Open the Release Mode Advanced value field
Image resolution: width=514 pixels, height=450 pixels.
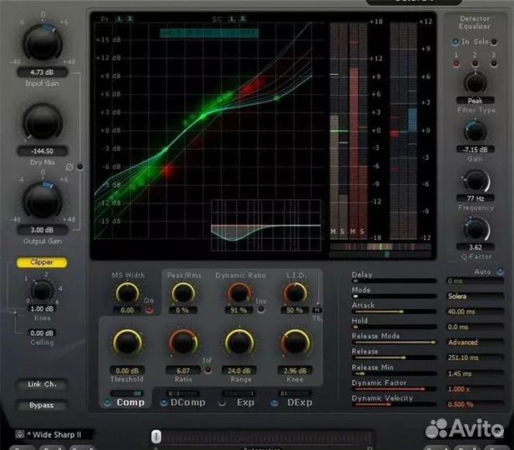(x=476, y=342)
